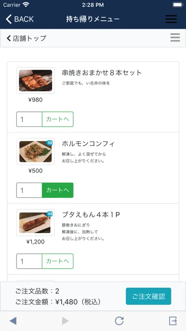Reload the page with refresh icon

pos(119,321)
